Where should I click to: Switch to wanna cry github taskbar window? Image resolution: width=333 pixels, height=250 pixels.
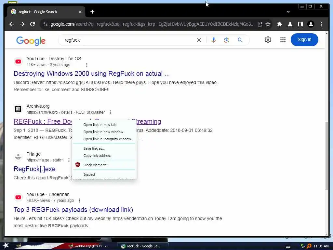[89, 246]
